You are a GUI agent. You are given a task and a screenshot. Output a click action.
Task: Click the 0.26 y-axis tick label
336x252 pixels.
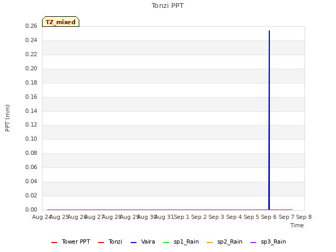[31, 26]
